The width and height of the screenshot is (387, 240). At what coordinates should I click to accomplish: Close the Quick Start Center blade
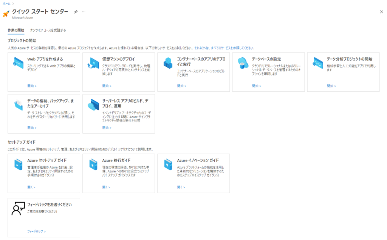381,12
